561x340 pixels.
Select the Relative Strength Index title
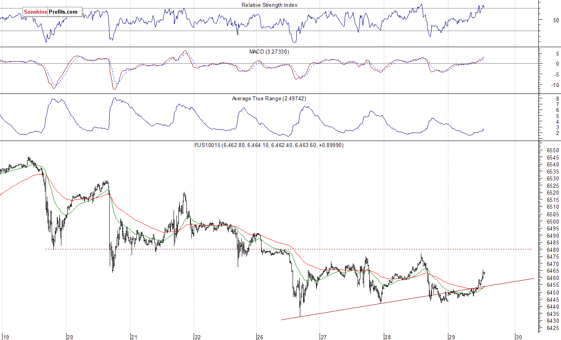270,5
